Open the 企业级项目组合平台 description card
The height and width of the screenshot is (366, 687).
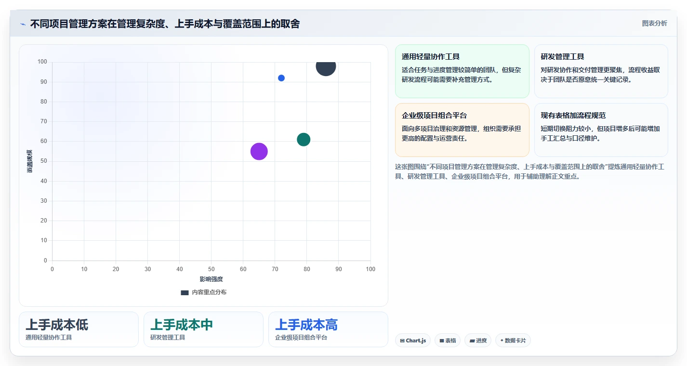pyautogui.click(x=462, y=130)
